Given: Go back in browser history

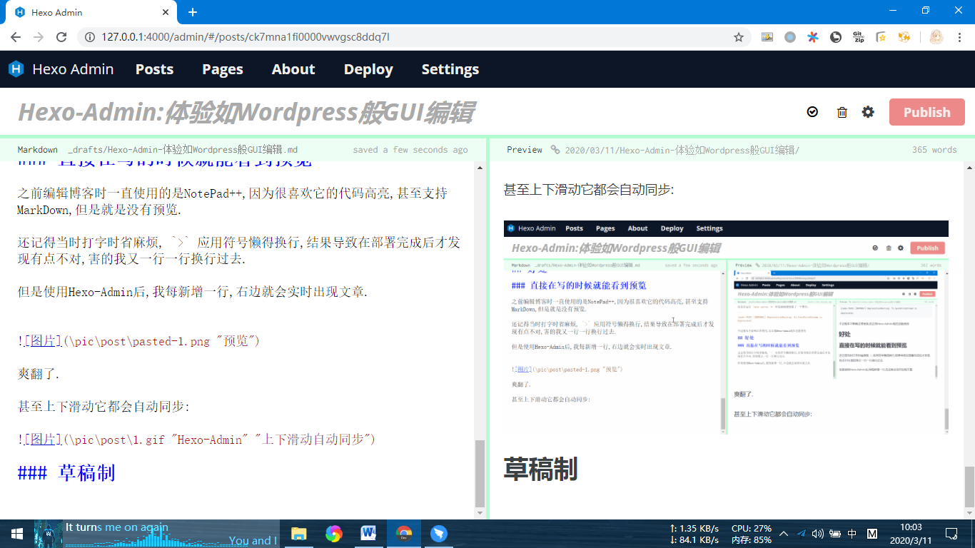Looking at the screenshot, I should click(x=16, y=37).
